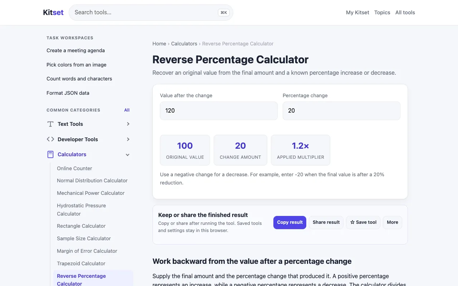
Task: Open the More options button
Action: pos(393,222)
